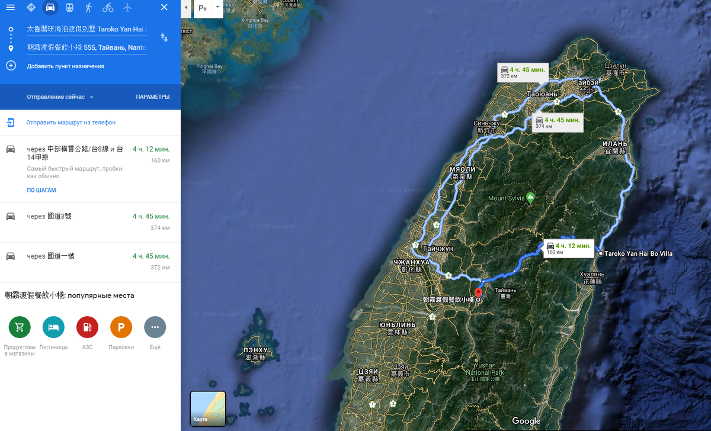Image resolution: width=711 pixels, height=431 pixels.
Task: Collapse the side panel arrow
Action: pyautogui.click(x=186, y=8)
